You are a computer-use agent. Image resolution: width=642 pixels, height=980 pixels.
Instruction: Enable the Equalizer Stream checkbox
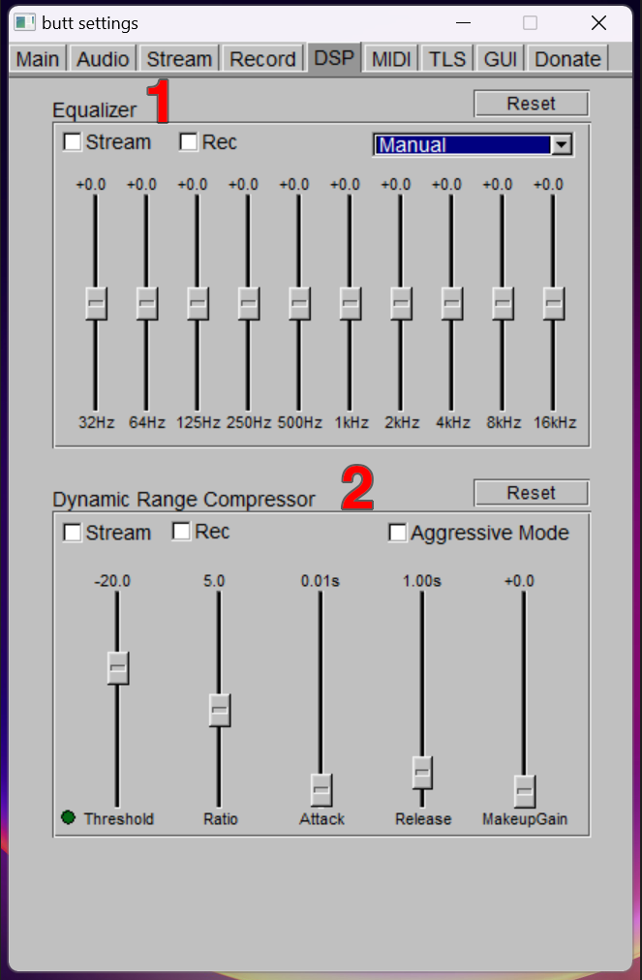[73, 142]
